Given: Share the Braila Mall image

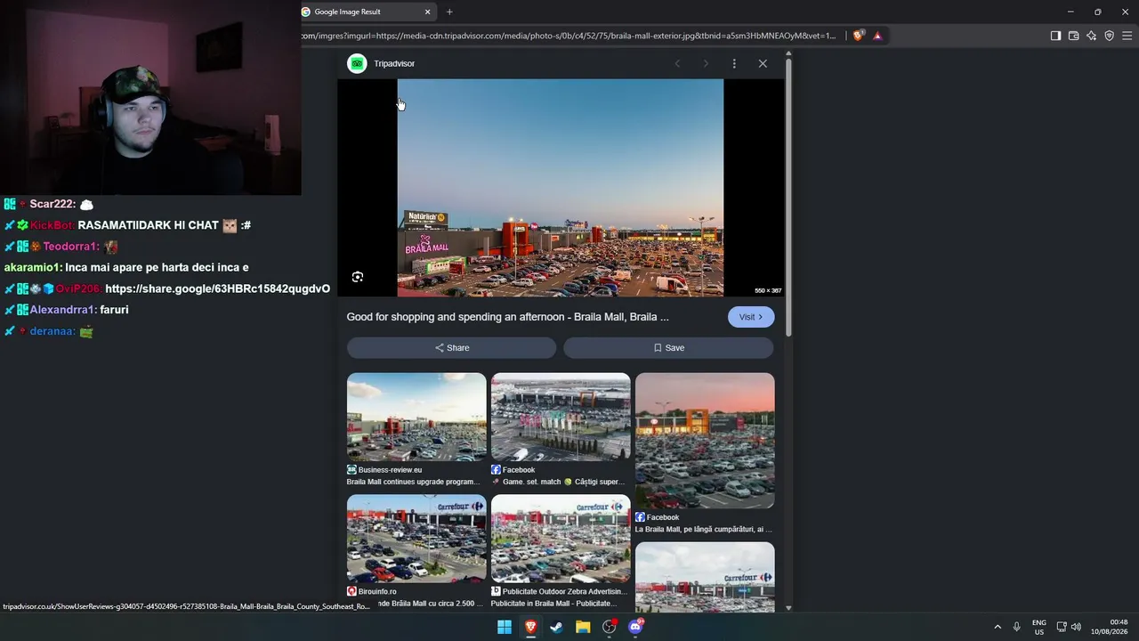Looking at the screenshot, I should click(452, 348).
